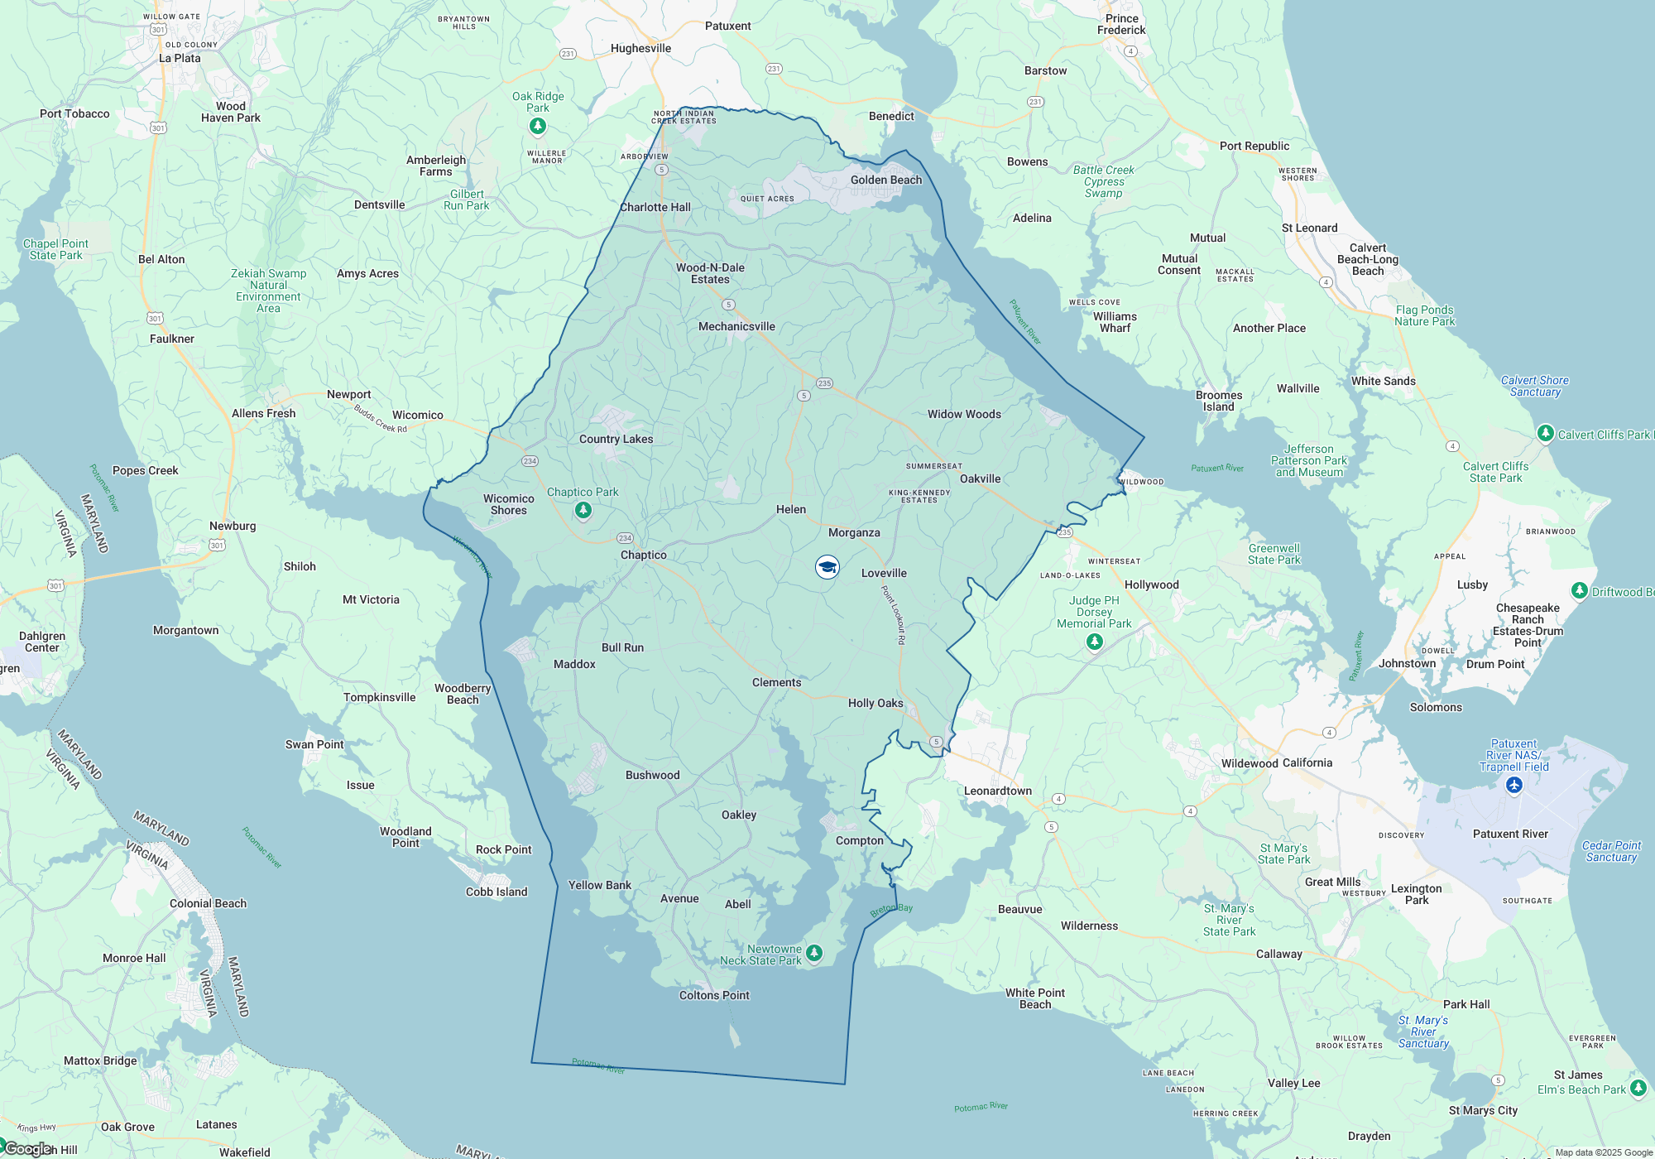Click the Newtowne Neck State Park marker
The height and width of the screenshot is (1159, 1655).
tap(814, 954)
